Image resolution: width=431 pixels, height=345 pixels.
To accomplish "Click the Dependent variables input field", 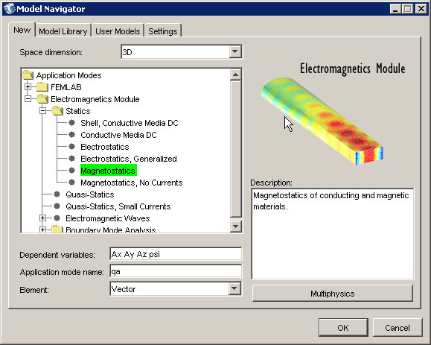I will [x=176, y=254].
